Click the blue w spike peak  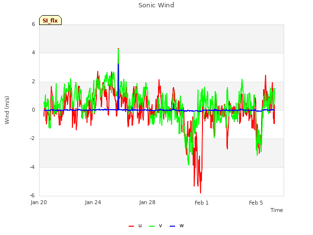[x=118, y=64]
